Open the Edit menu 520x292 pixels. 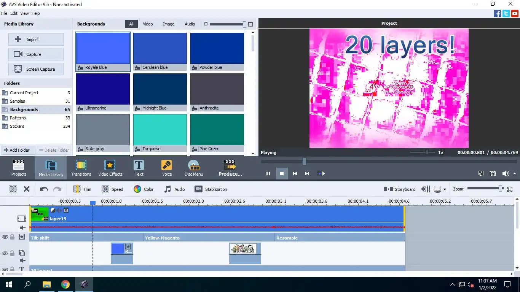pos(14,13)
